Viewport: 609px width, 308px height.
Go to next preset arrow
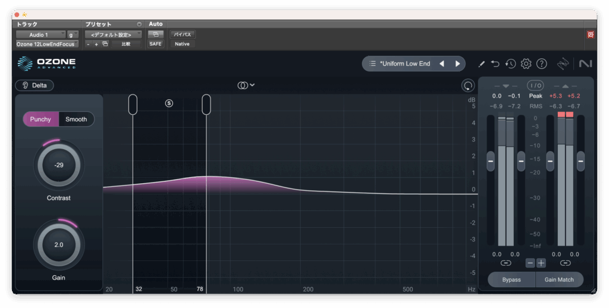[x=457, y=64]
